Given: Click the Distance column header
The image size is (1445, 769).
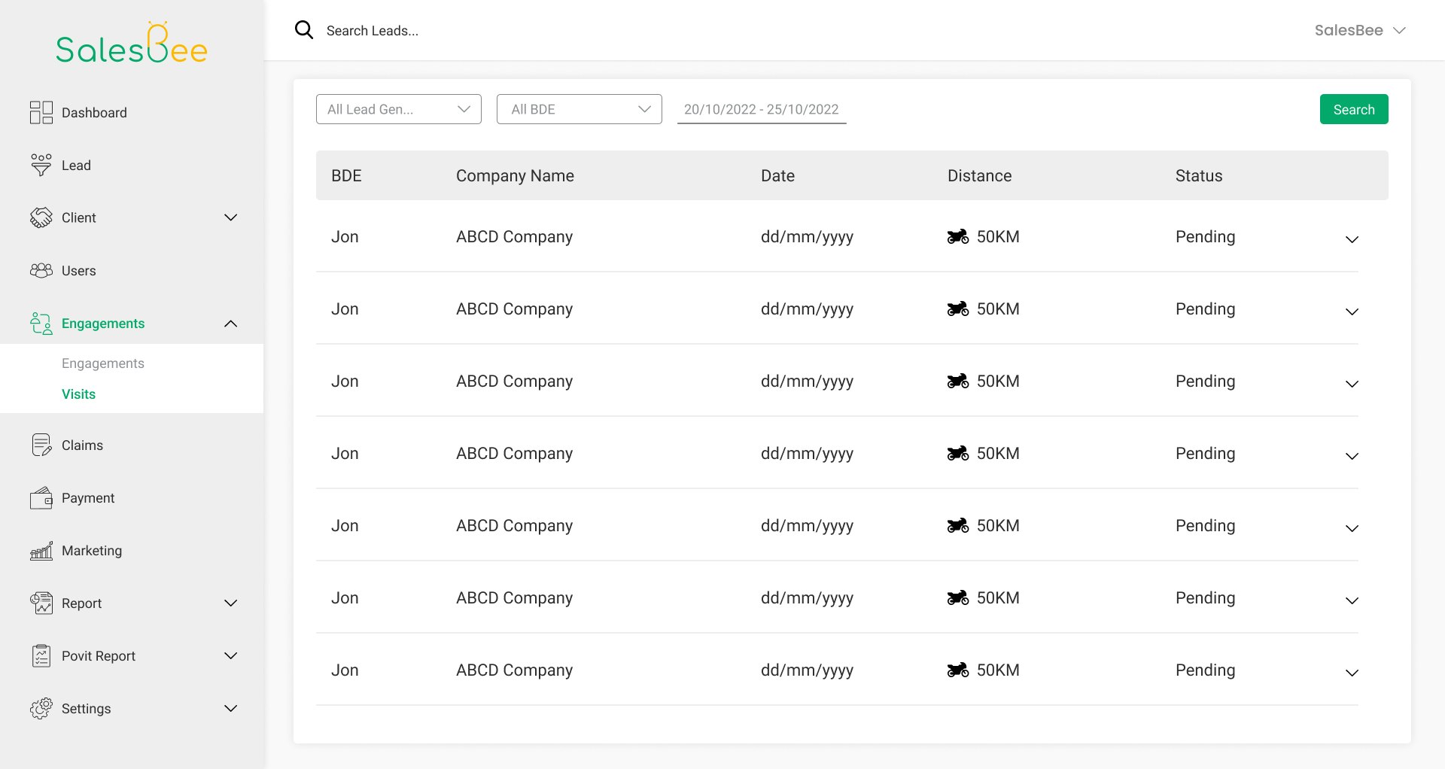Looking at the screenshot, I should point(979,175).
